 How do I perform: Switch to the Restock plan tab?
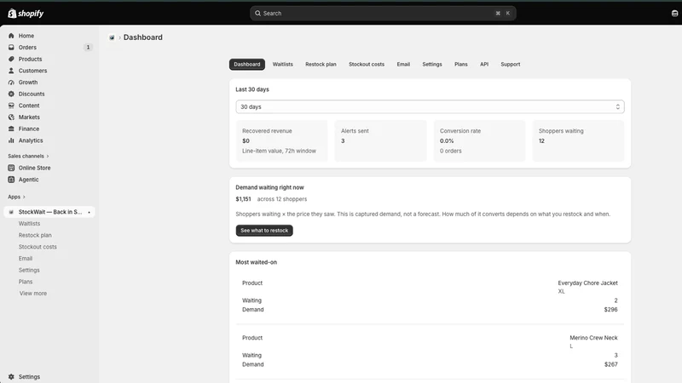(321, 65)
